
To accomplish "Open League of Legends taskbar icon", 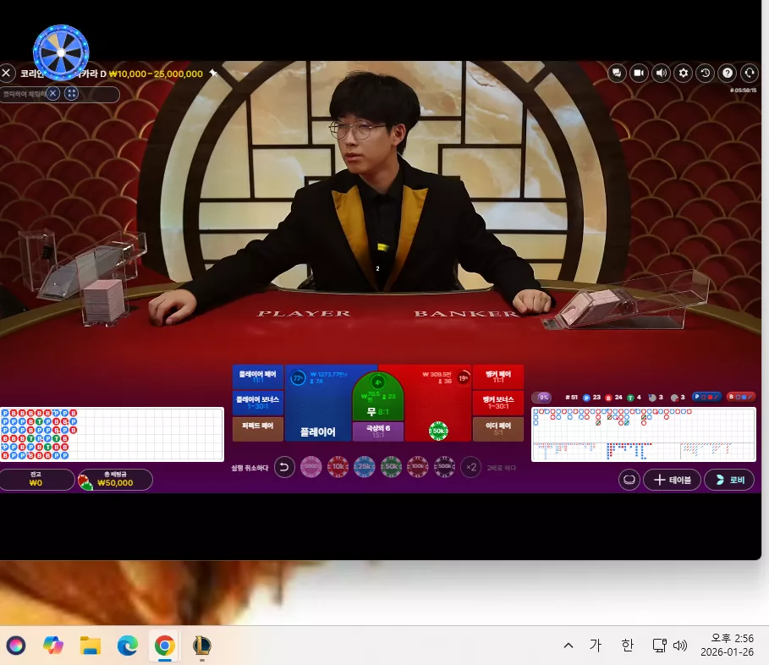I will [202, 645].
